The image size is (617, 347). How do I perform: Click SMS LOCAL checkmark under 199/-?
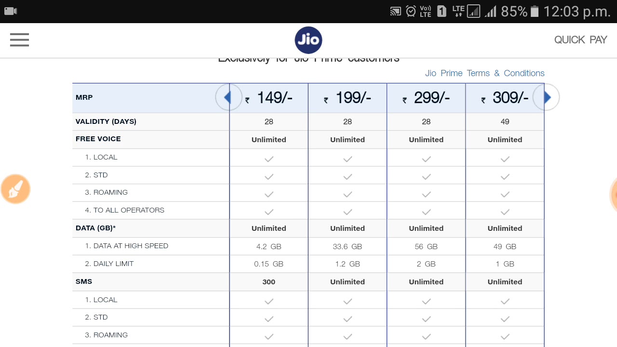click(348, 301)
